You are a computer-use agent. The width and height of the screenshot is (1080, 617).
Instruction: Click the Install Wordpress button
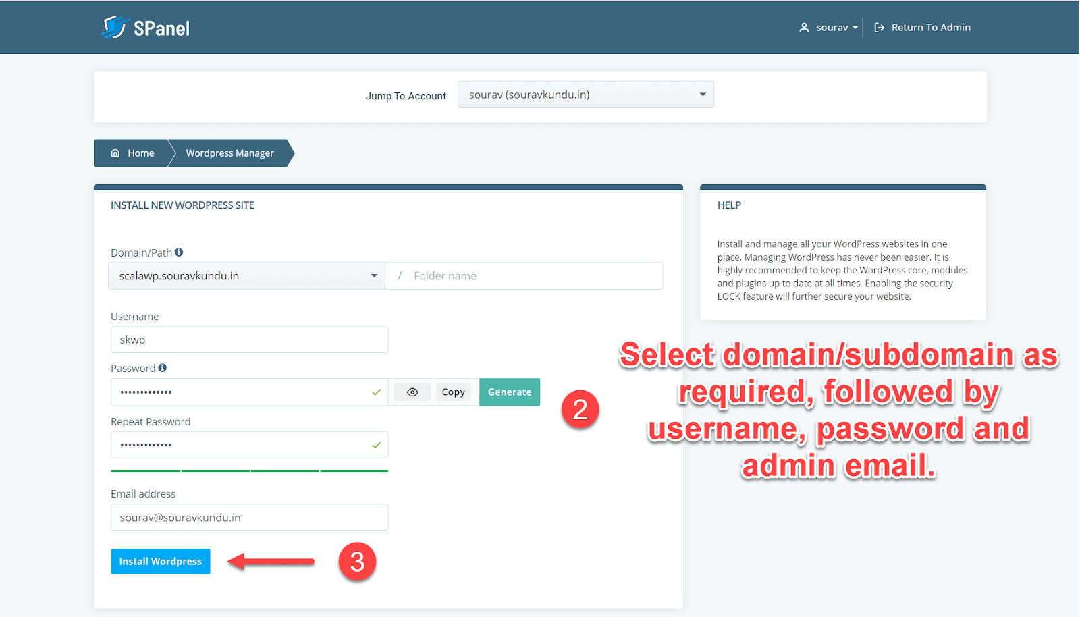tap(161, 562)
